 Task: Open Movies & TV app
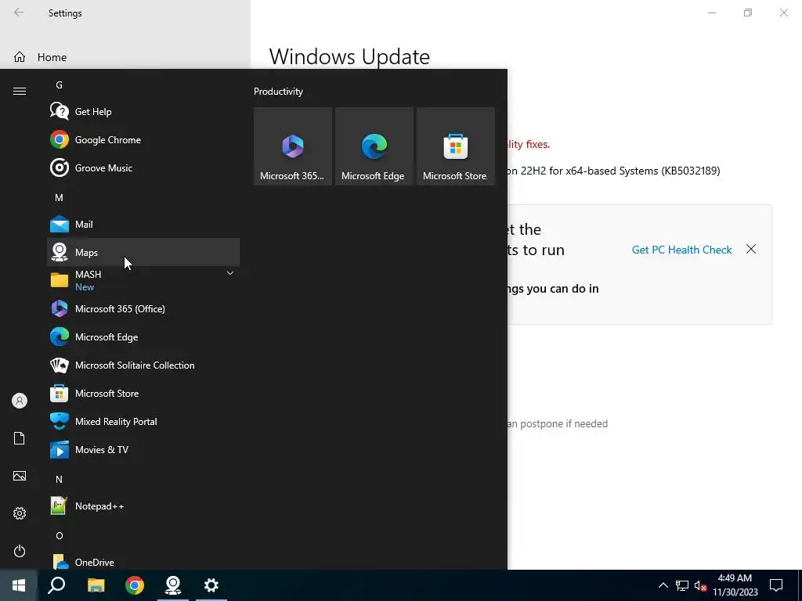point(143,449)
